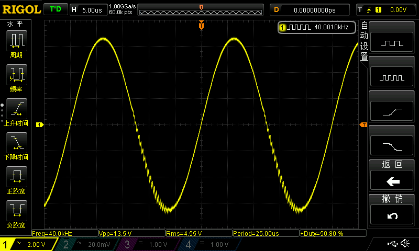Screen dimensions: 419x251
Task: Click the 返回 back arrow button
Action: point(392,180)
